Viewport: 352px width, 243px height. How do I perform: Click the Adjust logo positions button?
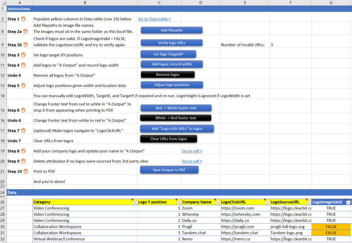(x=172, y=85)
